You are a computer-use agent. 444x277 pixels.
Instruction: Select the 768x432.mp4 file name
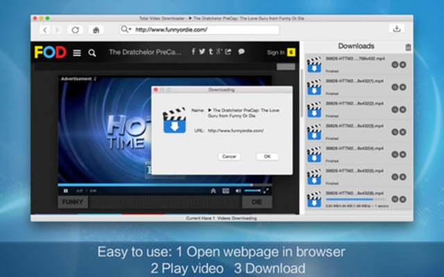coord(355,59)
